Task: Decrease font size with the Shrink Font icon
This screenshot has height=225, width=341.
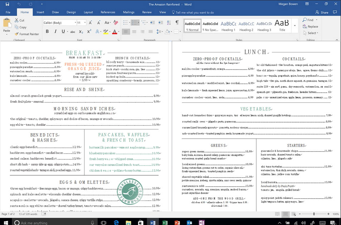Action: click(x=98, y=23)
